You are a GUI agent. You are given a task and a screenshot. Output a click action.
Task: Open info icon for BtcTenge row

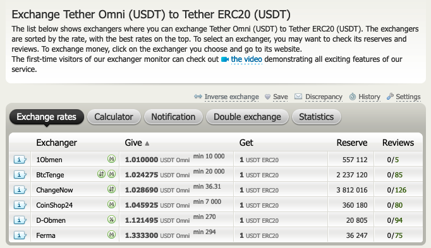point(20,174)
